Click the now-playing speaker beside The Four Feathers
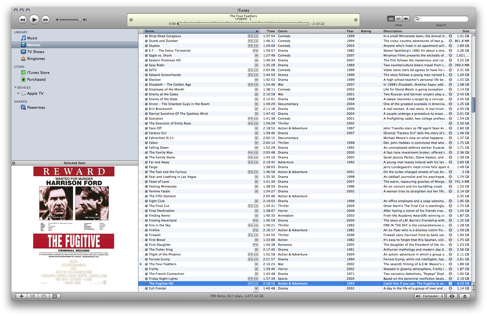Image resolution: width=487 pixels, height=316 pixels. [x=140, y=264]
